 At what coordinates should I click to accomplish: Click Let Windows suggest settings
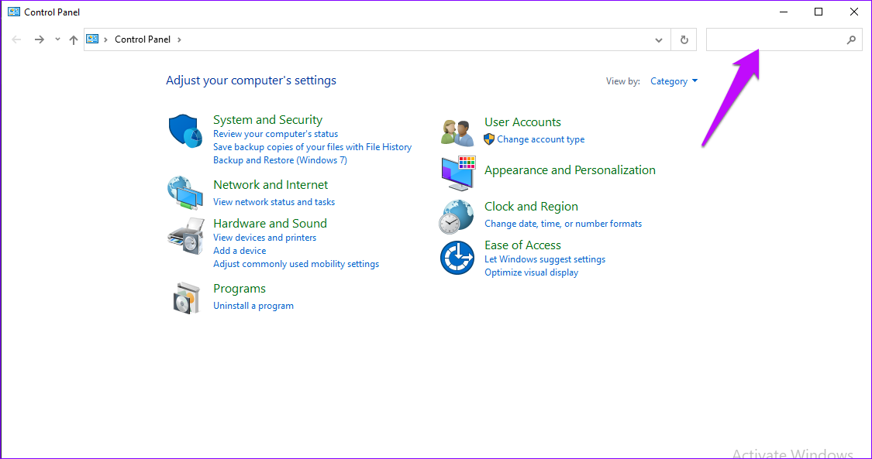[544, 259]
